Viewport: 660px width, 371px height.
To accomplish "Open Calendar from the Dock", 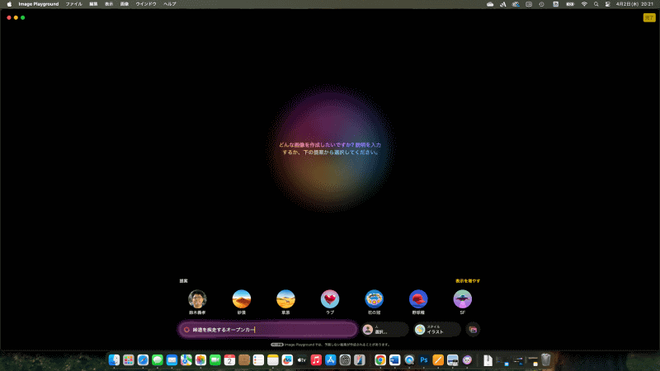I will (229, 360).
